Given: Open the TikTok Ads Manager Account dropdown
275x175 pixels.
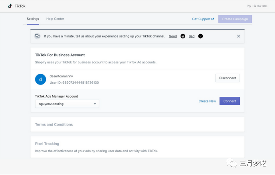Looking at the screenshot, I should pyautogui.click(x=67, y=104).
